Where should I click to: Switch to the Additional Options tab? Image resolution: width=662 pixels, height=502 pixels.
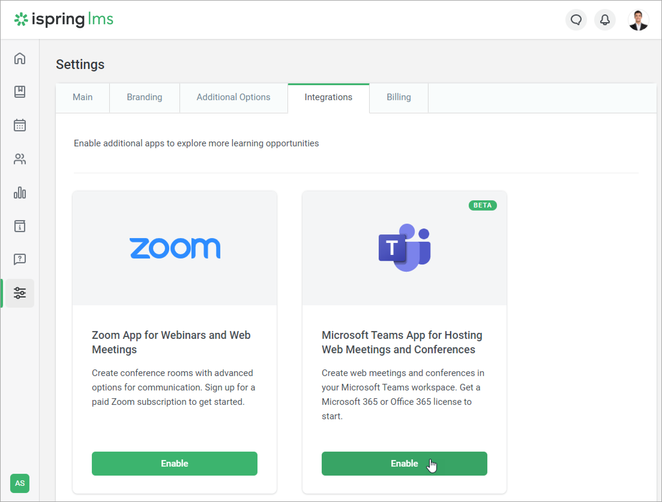point(233,97)
